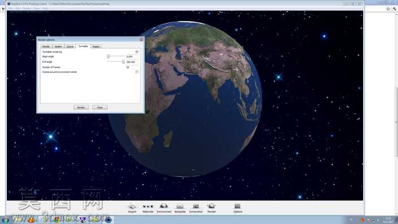The width and height of the screenshot is (398, 224).
Task: Switch to the Render tab in Render options
Action: point(46,46)
